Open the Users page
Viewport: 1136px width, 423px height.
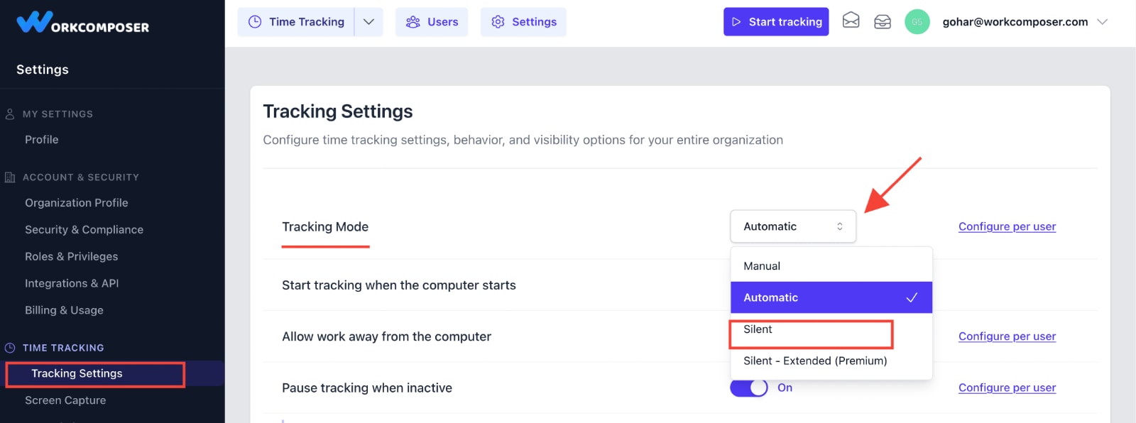pyautogui.click(x=432, y=22)
